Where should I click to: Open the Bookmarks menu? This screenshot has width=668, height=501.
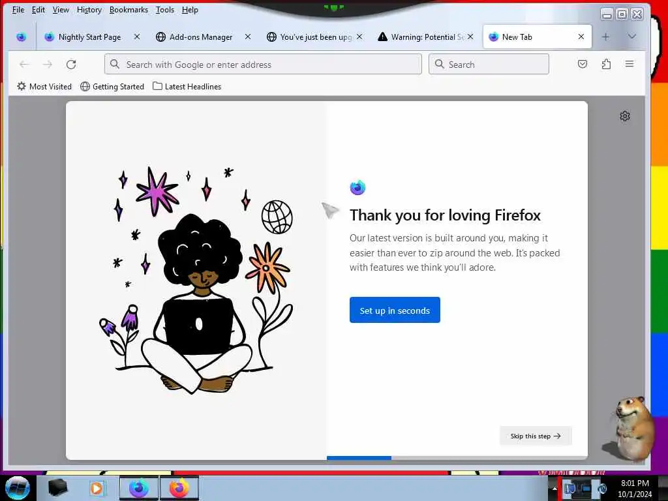pos(129,9)
